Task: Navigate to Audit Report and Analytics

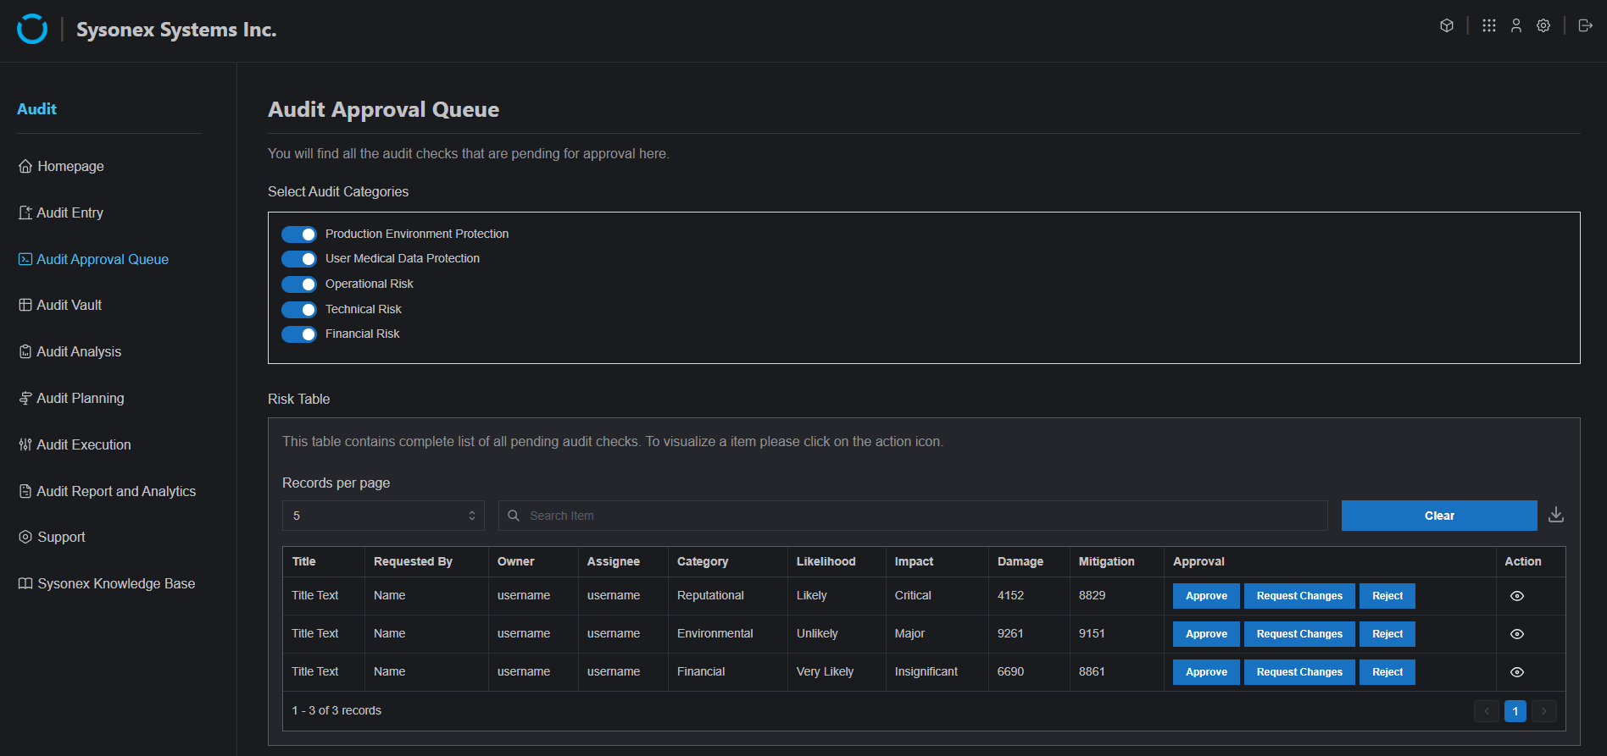Action: click(x=115, y=491)
